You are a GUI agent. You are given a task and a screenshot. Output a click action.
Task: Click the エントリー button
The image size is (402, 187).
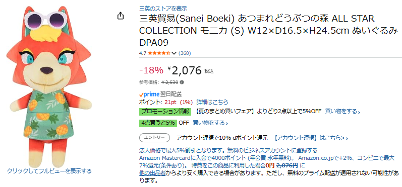coord(154,138)
